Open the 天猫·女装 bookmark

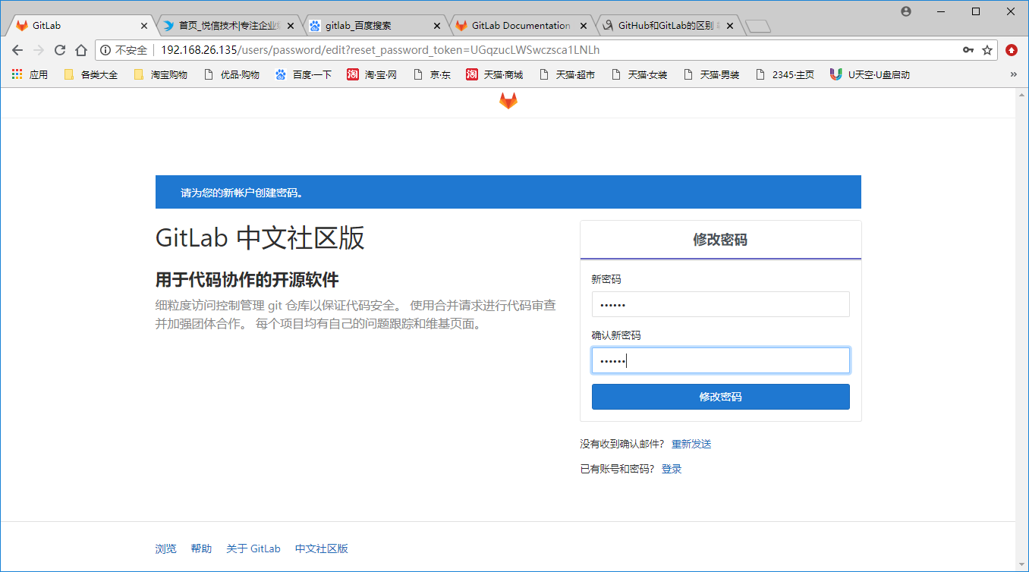(639, 74)
